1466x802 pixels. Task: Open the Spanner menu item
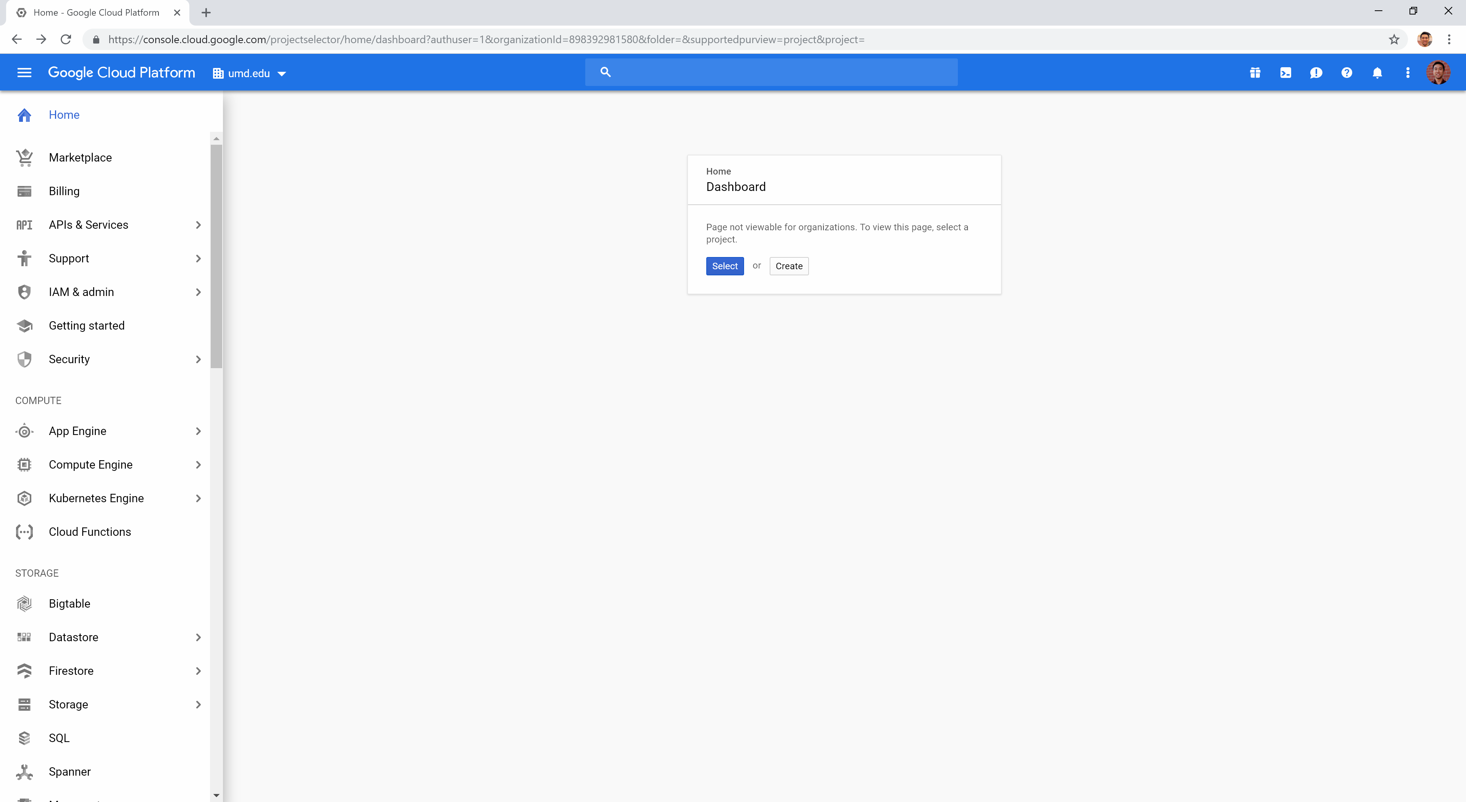click(x=105, y=771)
